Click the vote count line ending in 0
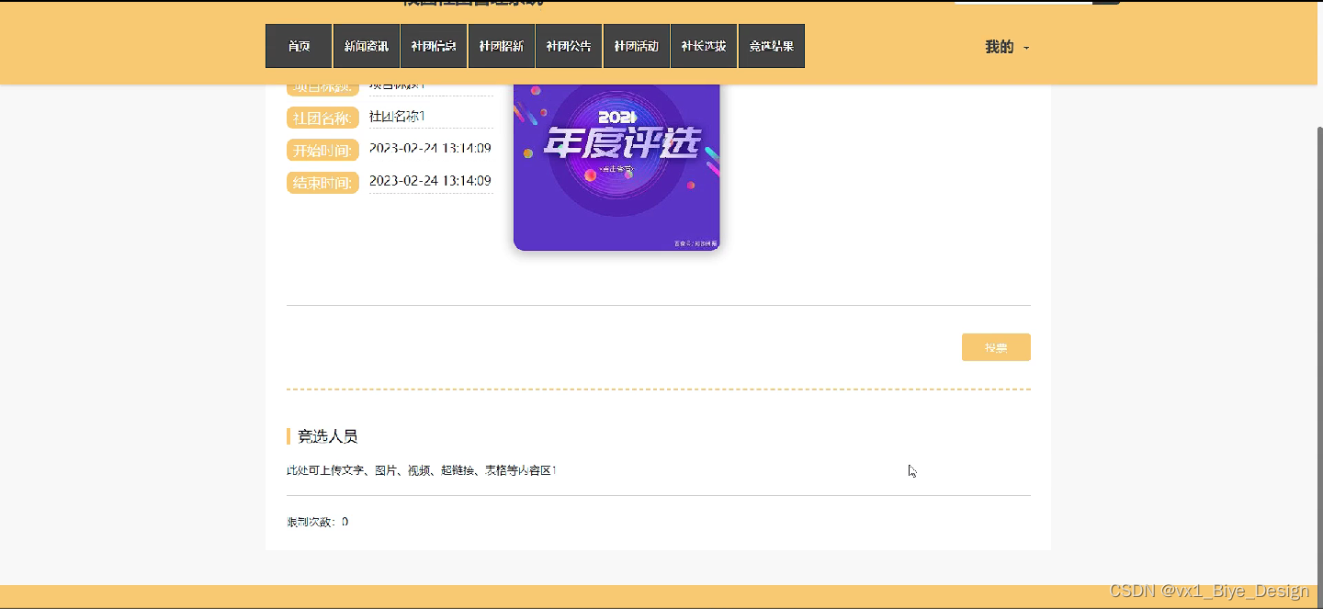This screenshot has width=1323, height=609. 318,522
